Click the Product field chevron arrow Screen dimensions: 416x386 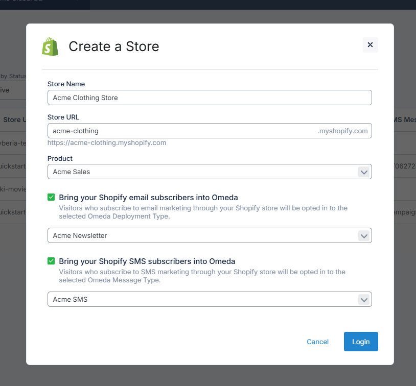[x=363, y=172]
